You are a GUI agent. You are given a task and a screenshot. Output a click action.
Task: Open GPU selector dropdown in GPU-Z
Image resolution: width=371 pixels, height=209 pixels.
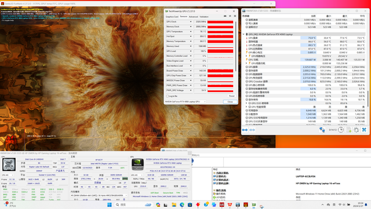pyautogui.click(x=185, y=101)
